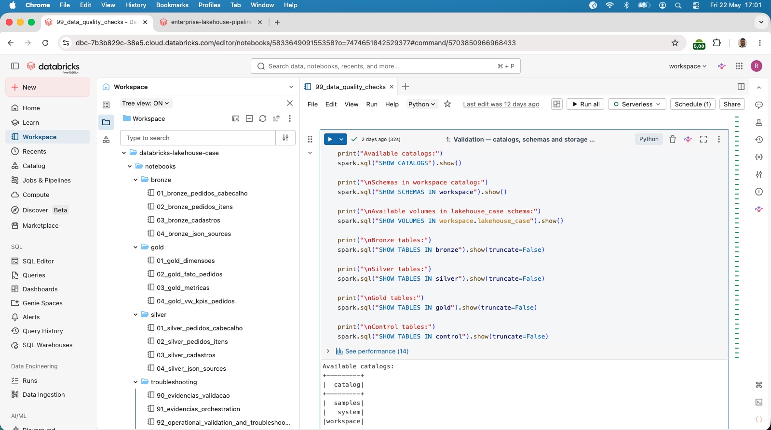Click the New button
Viewport: 771px width, 430px height.
pos(48,87)
